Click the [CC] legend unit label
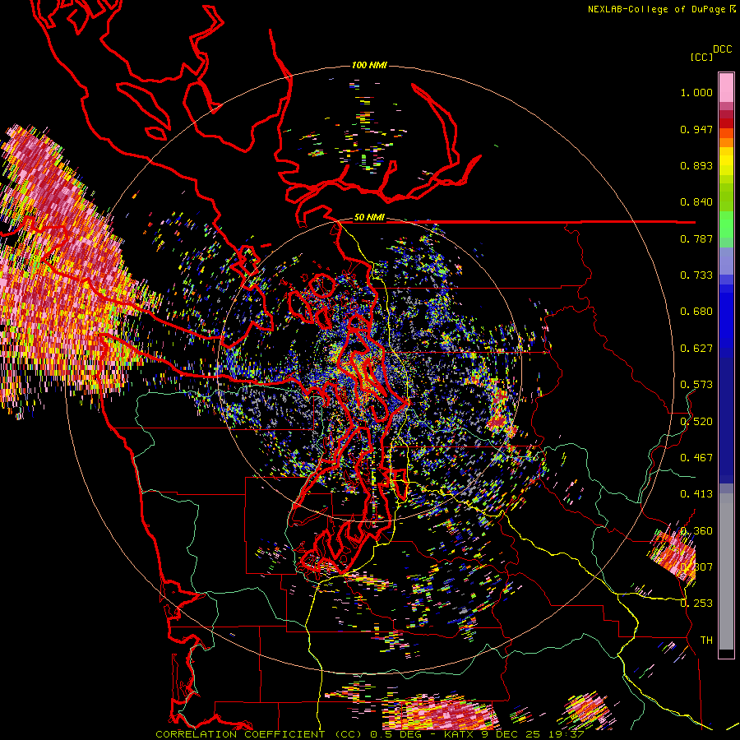The width and height of the screenshot is (740, 740). 701,57
